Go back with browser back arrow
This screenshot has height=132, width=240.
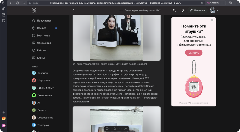coord(11,3)
